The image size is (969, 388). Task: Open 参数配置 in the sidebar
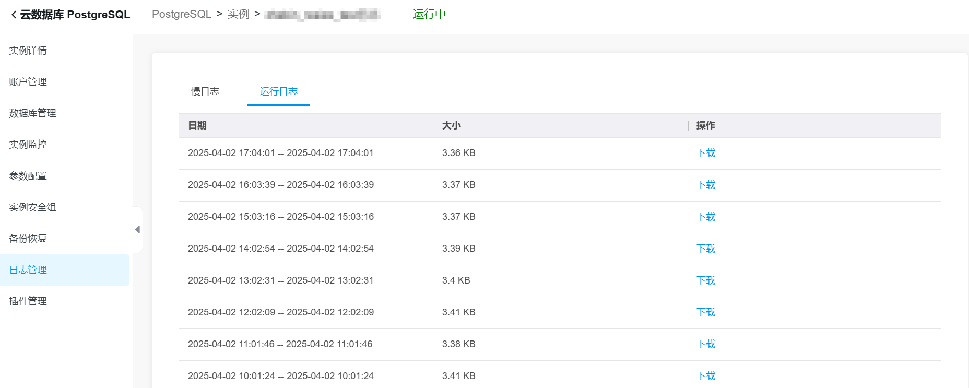tap(28, 176)
